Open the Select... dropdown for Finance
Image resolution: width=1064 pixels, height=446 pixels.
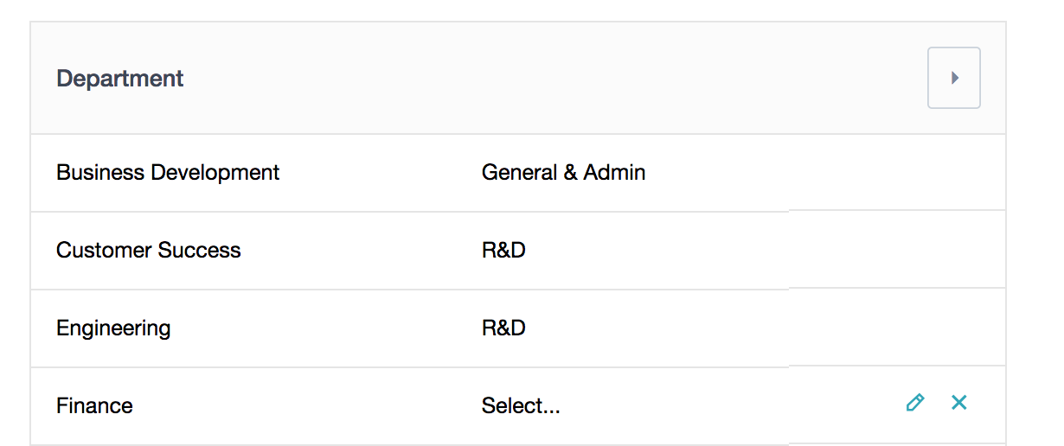coord(521,405)
